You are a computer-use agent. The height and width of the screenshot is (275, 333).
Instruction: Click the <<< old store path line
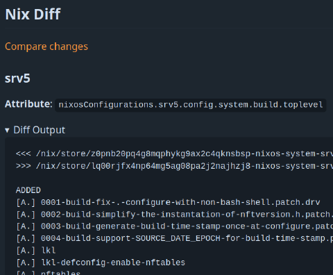coord(174,153)
